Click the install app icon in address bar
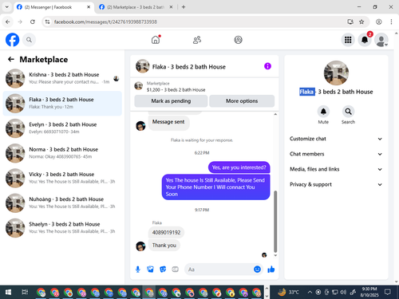The width and height of the screenshot is (399, 299). point(350,22)
